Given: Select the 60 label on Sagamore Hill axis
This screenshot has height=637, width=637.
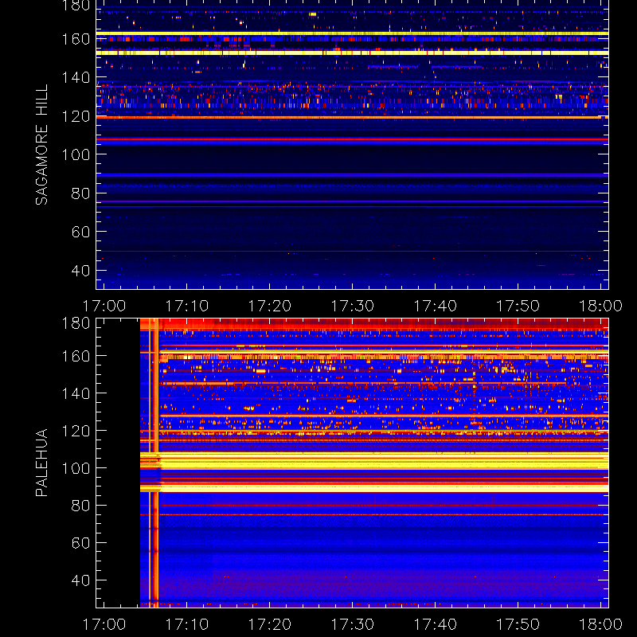Looking at the screenshot, I should click(x=80, y=232).
